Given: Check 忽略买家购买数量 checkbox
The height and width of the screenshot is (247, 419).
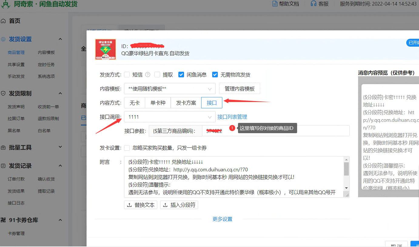Looking at the screenshot, I should click(x=127, y=148).
